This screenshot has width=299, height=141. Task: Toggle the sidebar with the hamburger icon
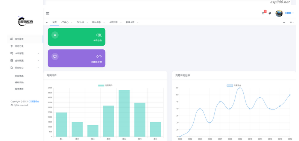pos(48,13)
